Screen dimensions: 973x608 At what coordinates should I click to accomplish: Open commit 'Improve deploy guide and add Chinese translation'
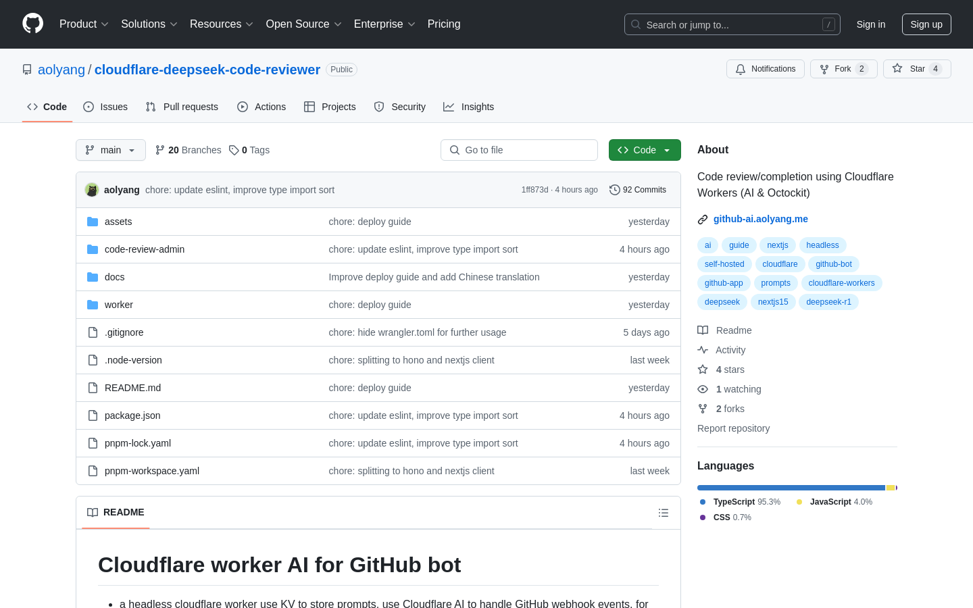pos(434,277)
